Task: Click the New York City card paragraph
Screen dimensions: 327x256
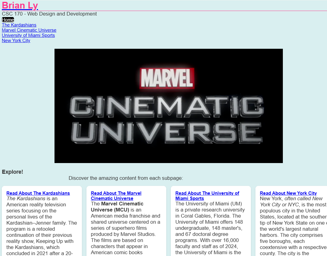Action: (293, 226)
